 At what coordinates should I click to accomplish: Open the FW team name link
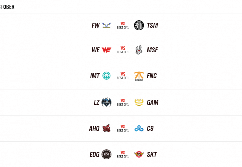(x=96, y=25)
